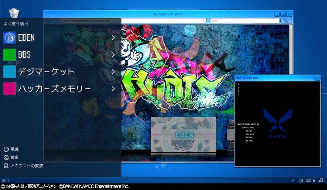The image size is (327, 190).
Task: Click the magenta ハッカーズメモリー icon
Action: pos(10,89)
